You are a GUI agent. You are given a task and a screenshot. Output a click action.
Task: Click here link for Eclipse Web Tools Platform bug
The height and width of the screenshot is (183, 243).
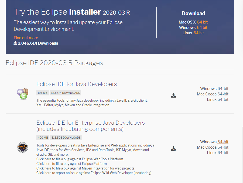pos(48,159)
